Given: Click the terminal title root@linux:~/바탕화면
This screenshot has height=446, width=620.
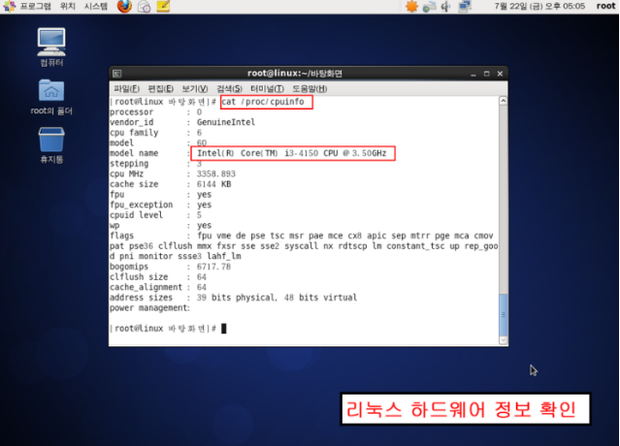Looking at the screenshot, I should point(295,74).
